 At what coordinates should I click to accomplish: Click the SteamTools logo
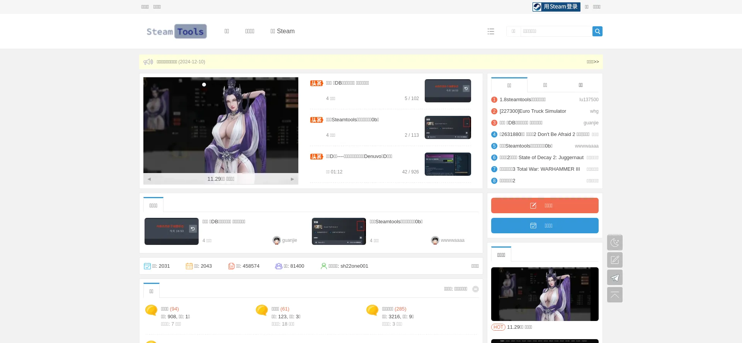click(x=176, y=31)
